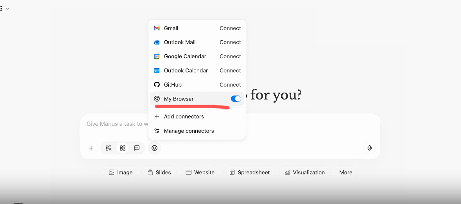This screenshot has width=461, height=204.
Task: Click the plus icon beside Add connectors
Action: coord(157,116)
